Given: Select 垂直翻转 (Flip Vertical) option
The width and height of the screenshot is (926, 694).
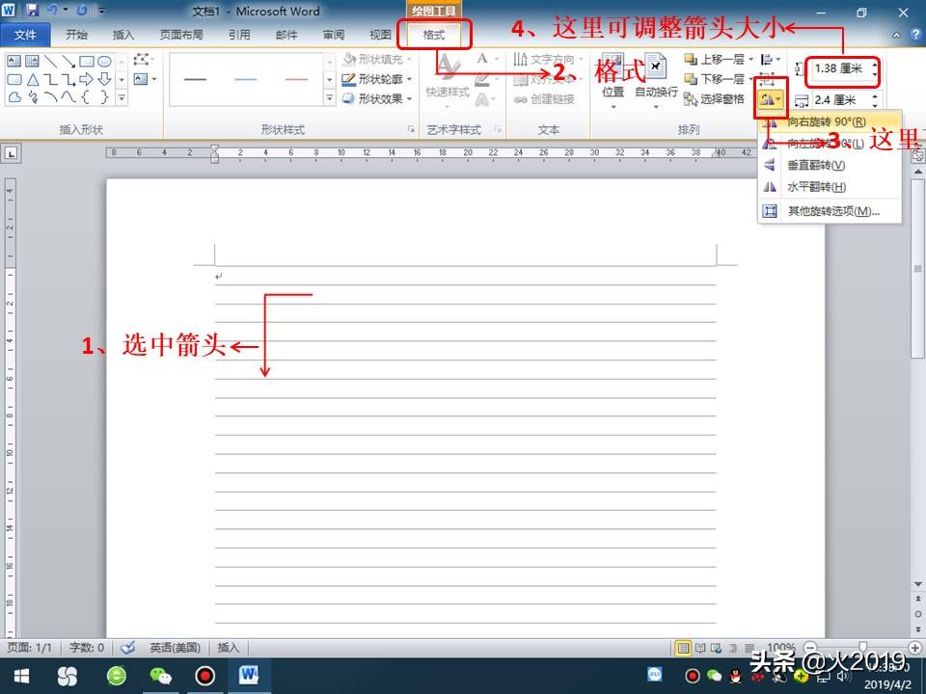Looking at the screenshot, I should [816, 165].
